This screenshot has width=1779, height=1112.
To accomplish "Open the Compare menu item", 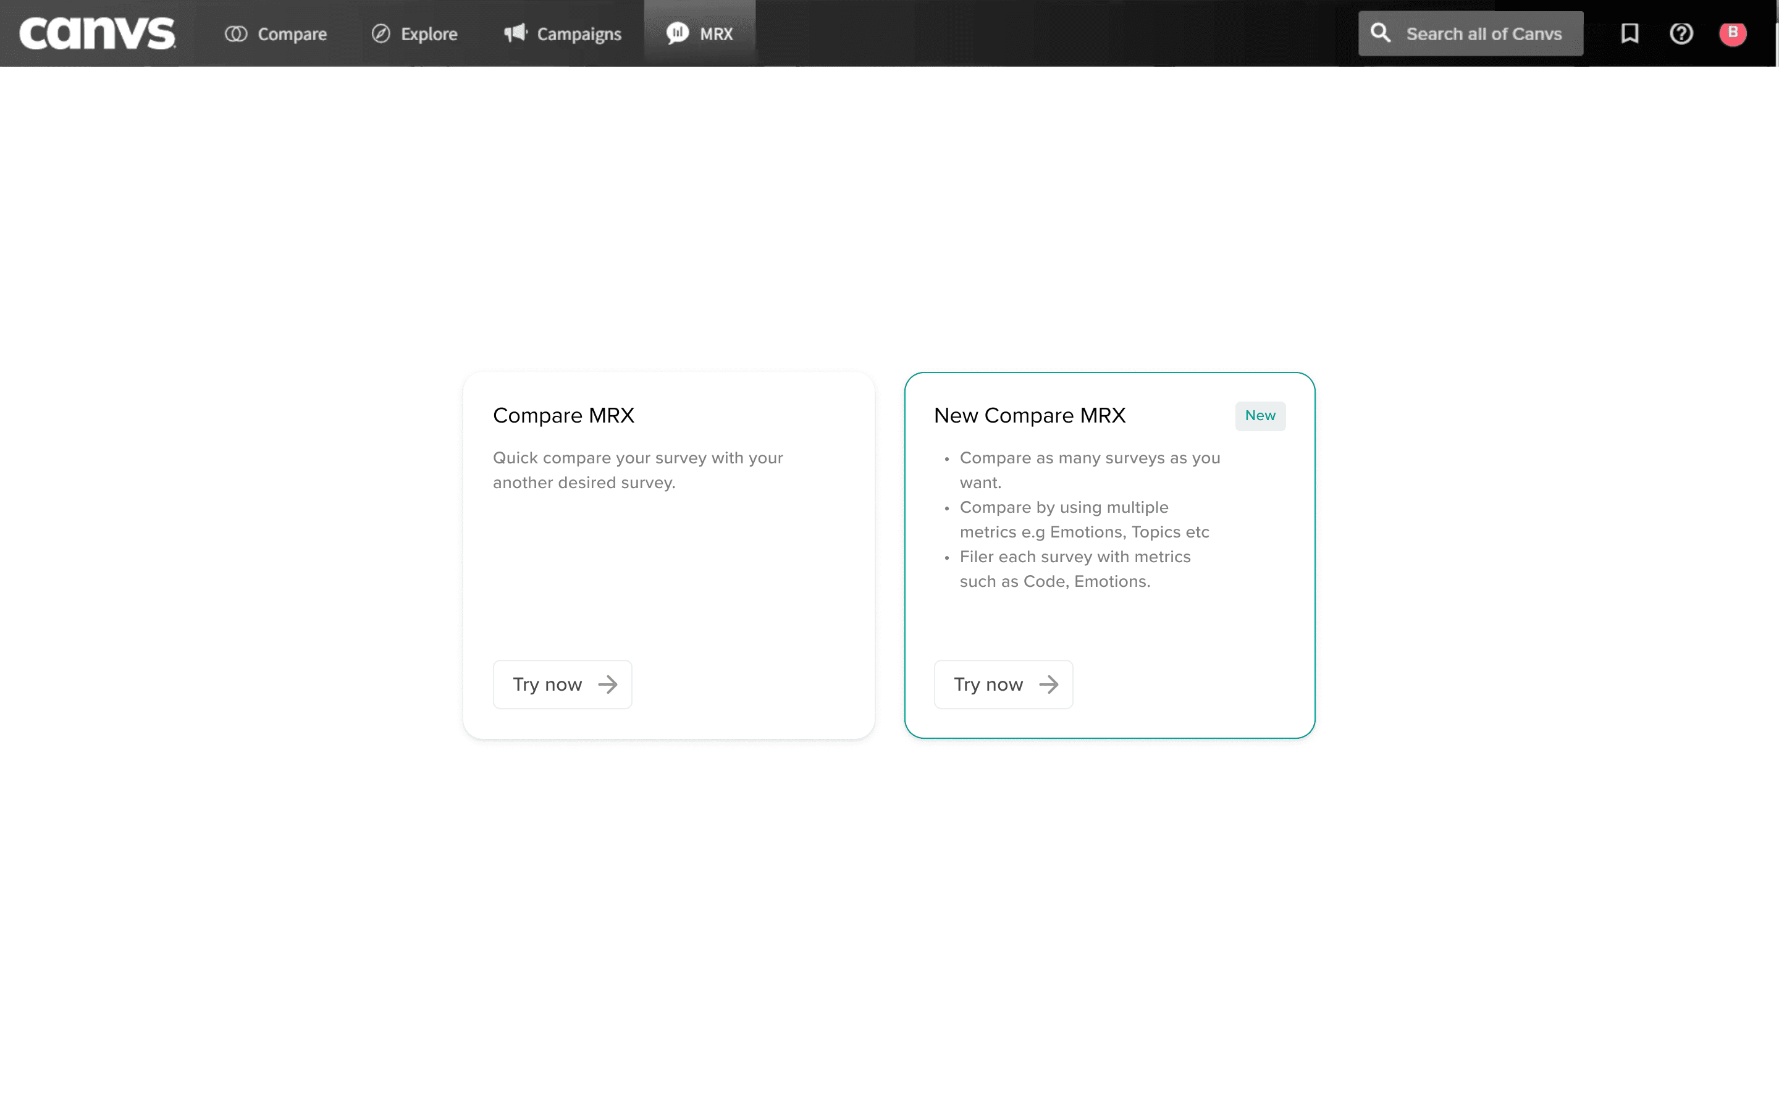I will (x=275, y=34).
